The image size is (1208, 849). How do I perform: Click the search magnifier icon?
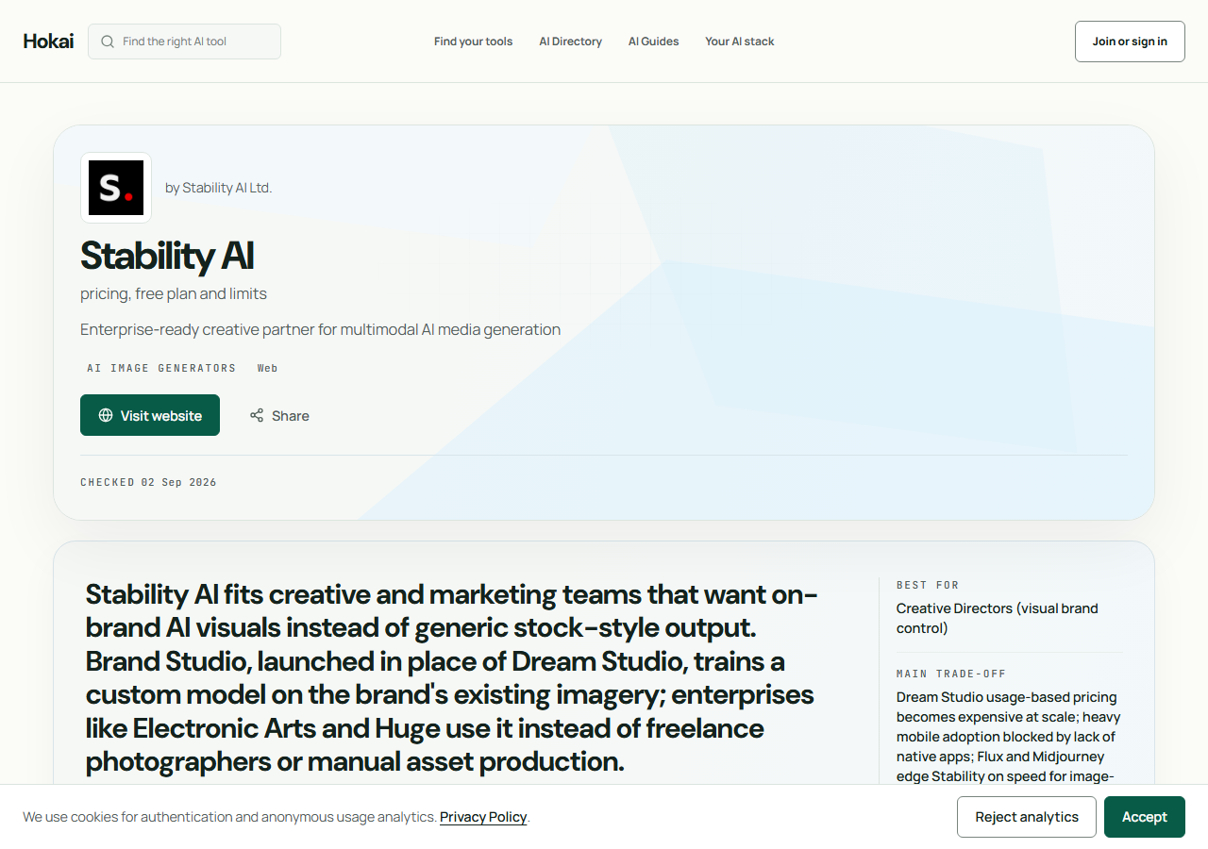(x=108, y=42)
